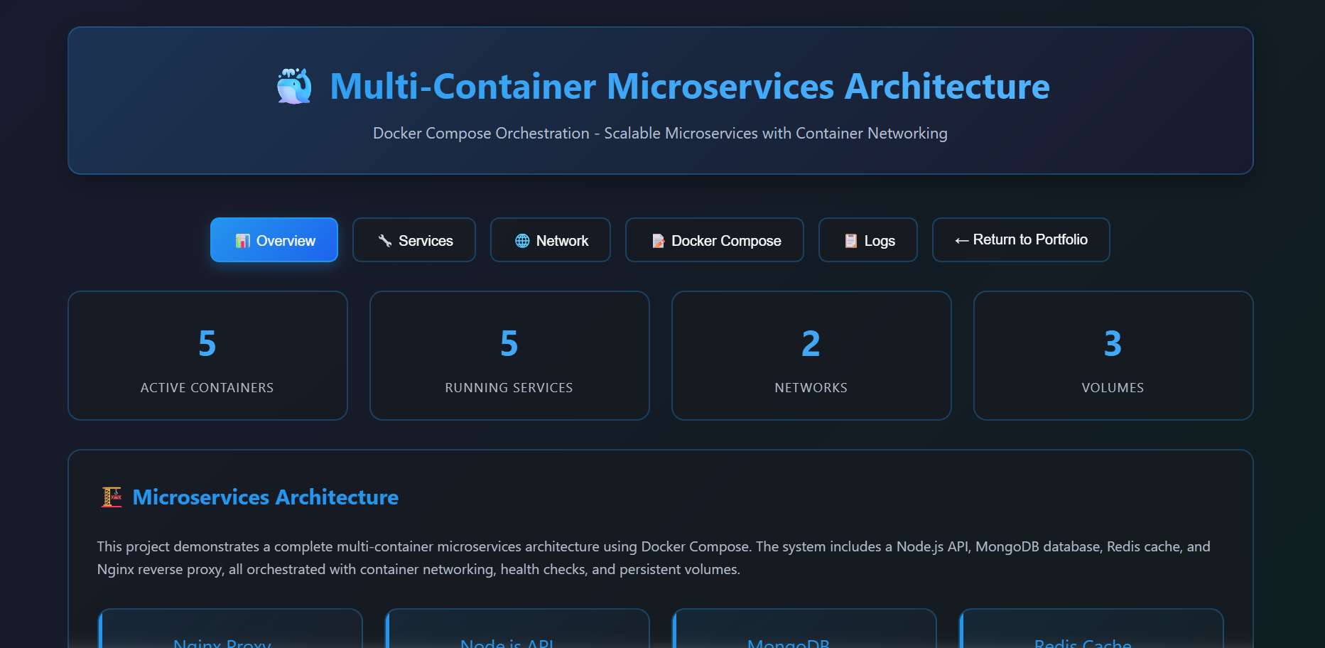
Task: Open the Nginx Proxy service card
Action: tap(230, 632)
